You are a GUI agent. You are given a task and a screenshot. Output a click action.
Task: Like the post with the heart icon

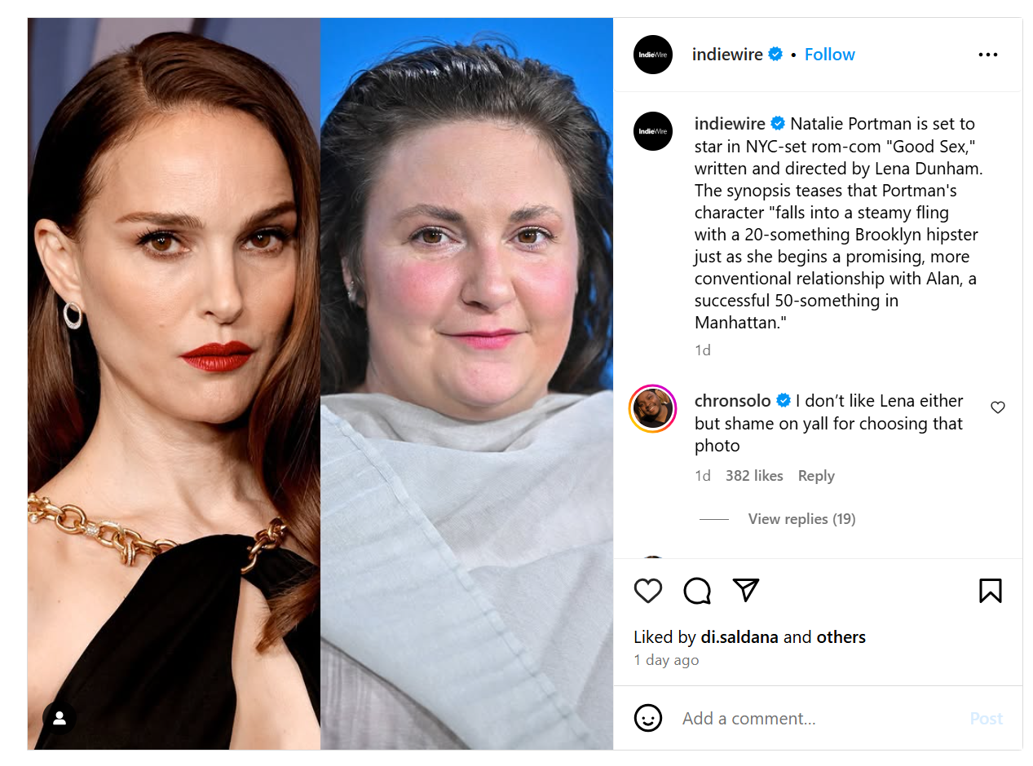click(648, 591)
